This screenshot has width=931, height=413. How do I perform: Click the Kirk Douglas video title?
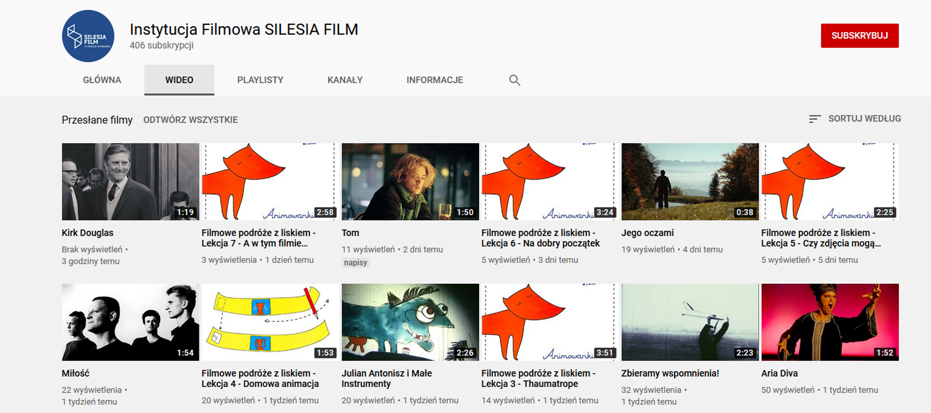click(88, 233)
